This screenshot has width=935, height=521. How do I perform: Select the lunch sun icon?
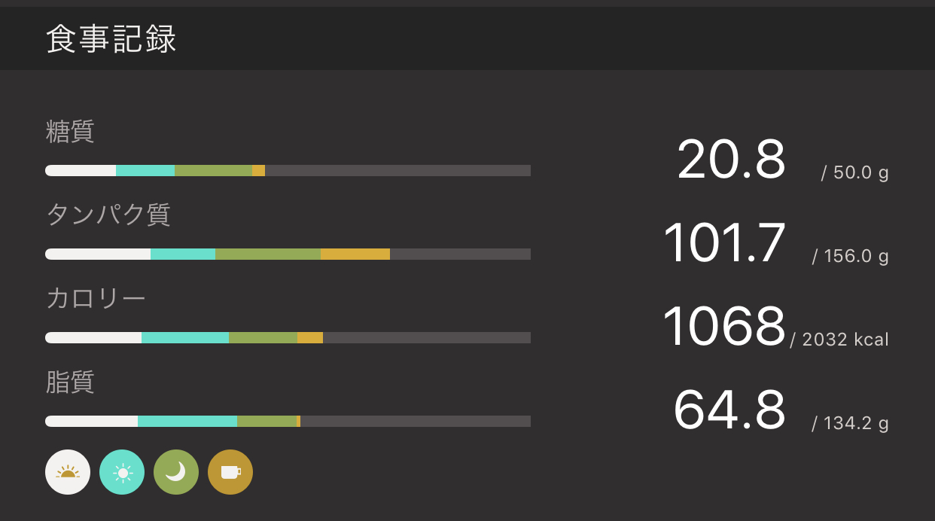pos(122,472)
